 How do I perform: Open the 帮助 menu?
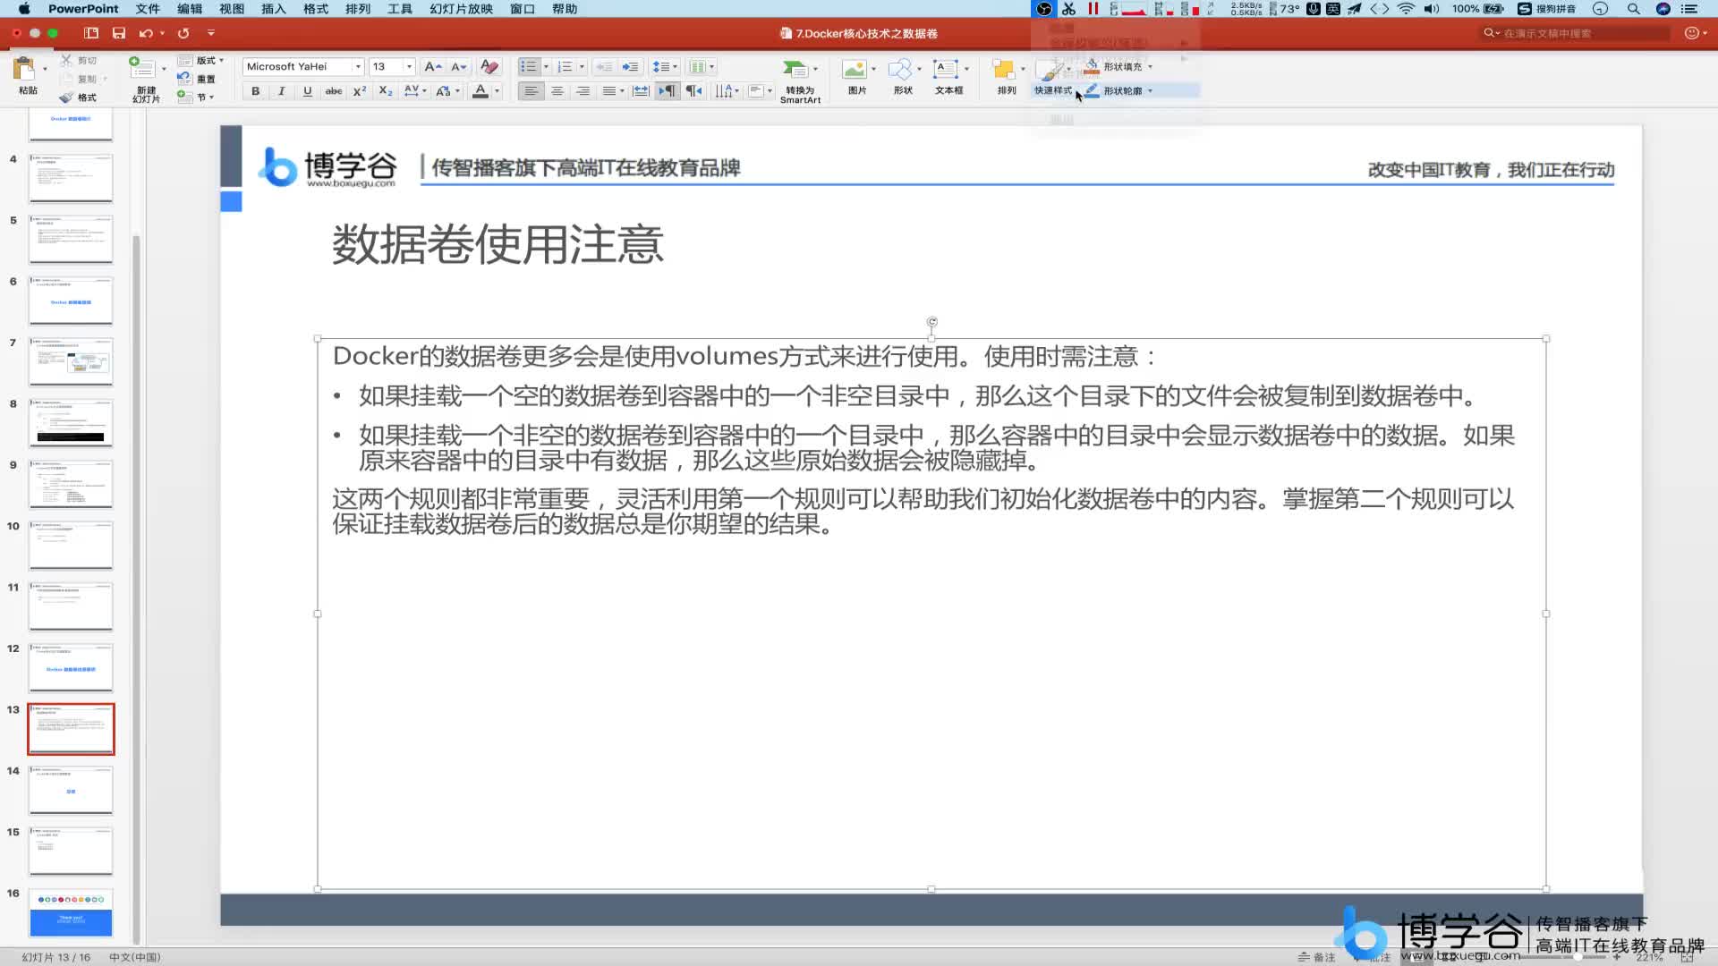565,9
